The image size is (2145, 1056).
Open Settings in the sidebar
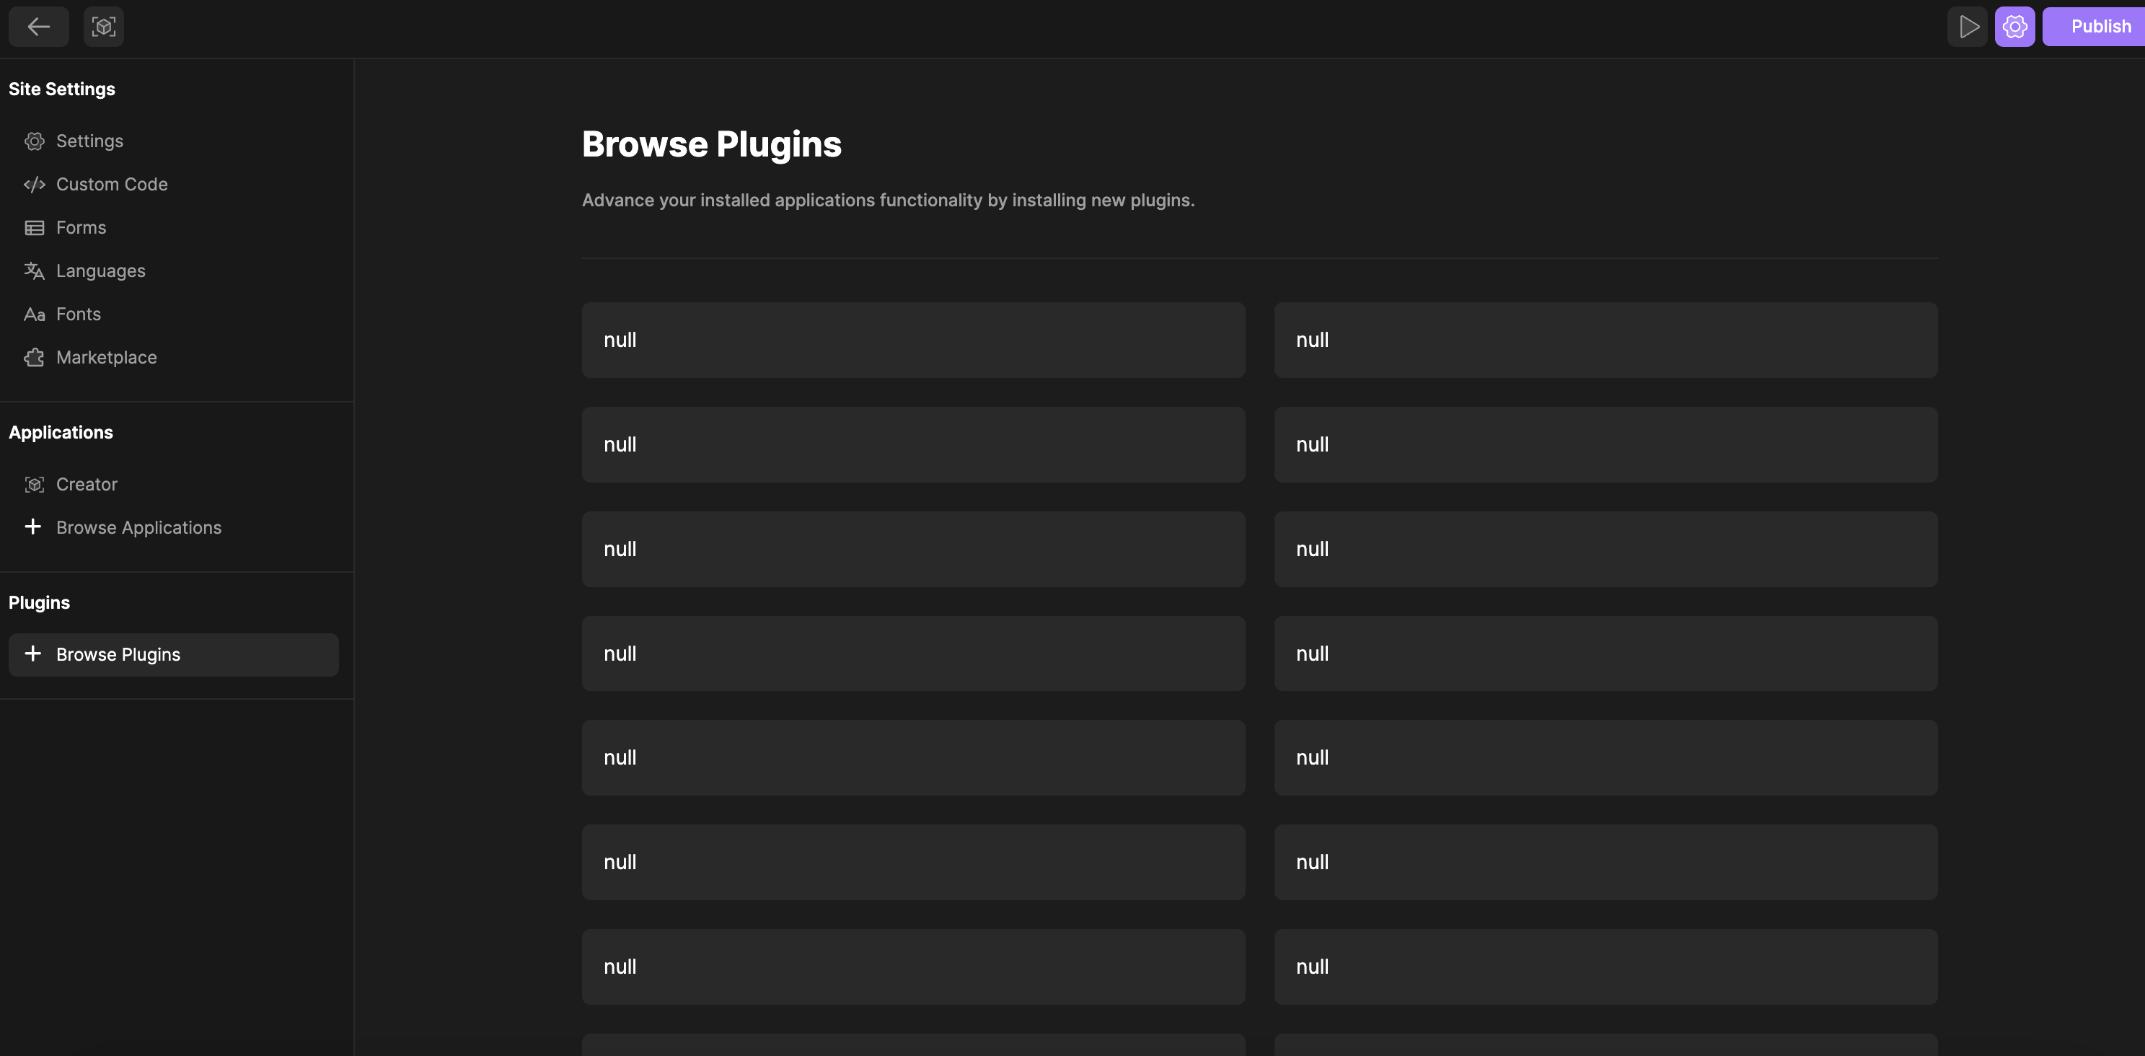(173, 141)
